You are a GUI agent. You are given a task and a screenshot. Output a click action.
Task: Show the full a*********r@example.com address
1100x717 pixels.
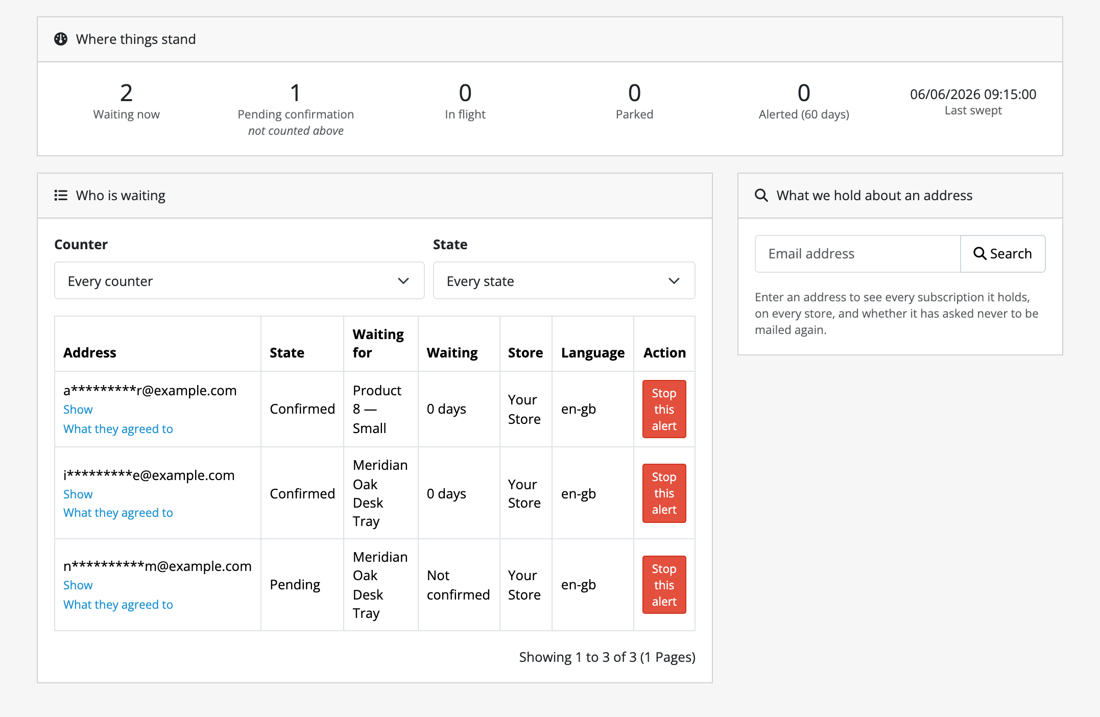point(78,410)
